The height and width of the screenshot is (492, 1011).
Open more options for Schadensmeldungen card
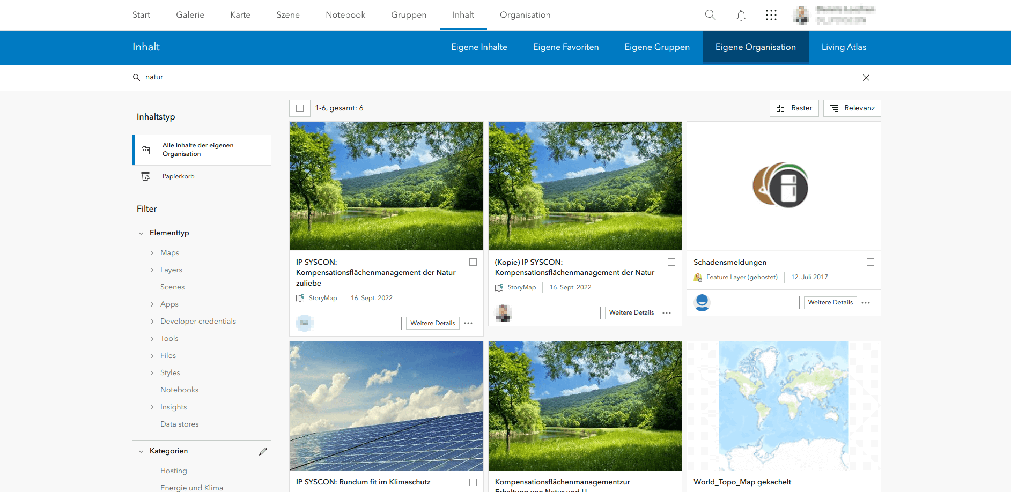click(x=866, y=302)
